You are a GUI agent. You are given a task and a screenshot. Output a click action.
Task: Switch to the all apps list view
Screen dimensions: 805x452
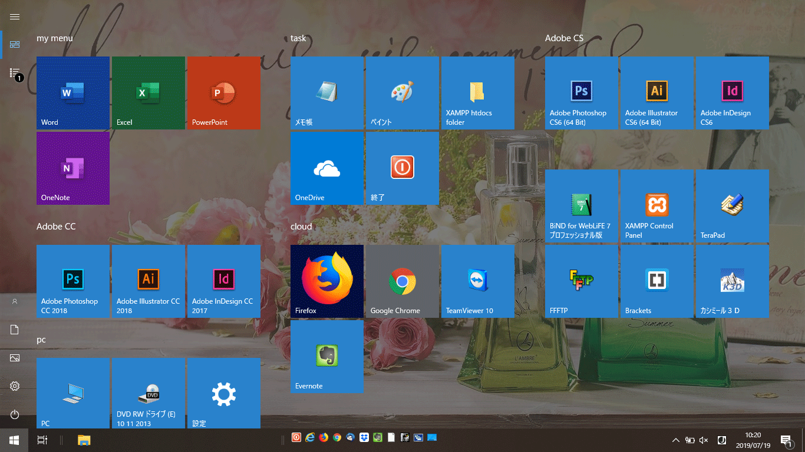pyautogui.click(x=15, y=73)
